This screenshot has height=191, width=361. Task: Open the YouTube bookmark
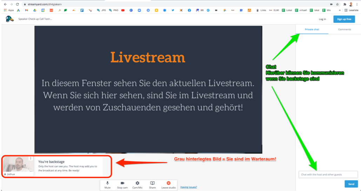click(123, 10)
